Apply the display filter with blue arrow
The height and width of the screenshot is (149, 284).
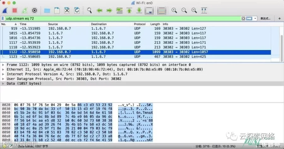(249, 19)
